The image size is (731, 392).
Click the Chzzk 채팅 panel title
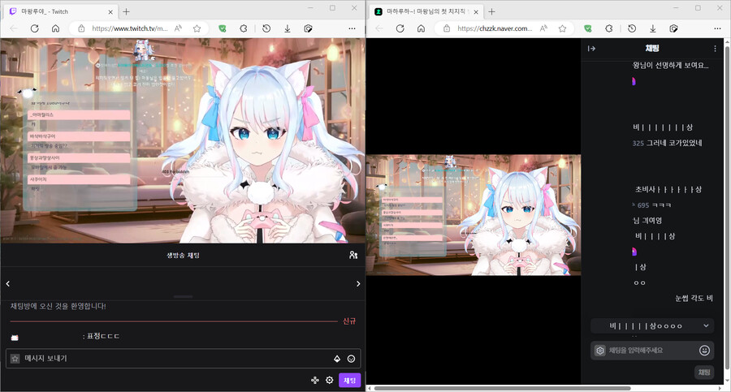pyautogui.click(x=652, y=49)
